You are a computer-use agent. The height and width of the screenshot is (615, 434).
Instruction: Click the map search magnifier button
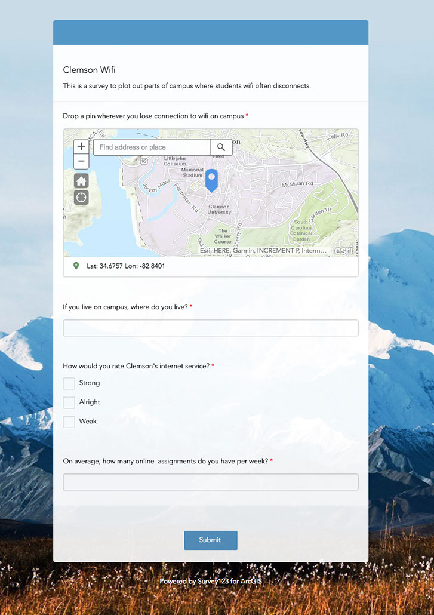click(x=221, y=147)
